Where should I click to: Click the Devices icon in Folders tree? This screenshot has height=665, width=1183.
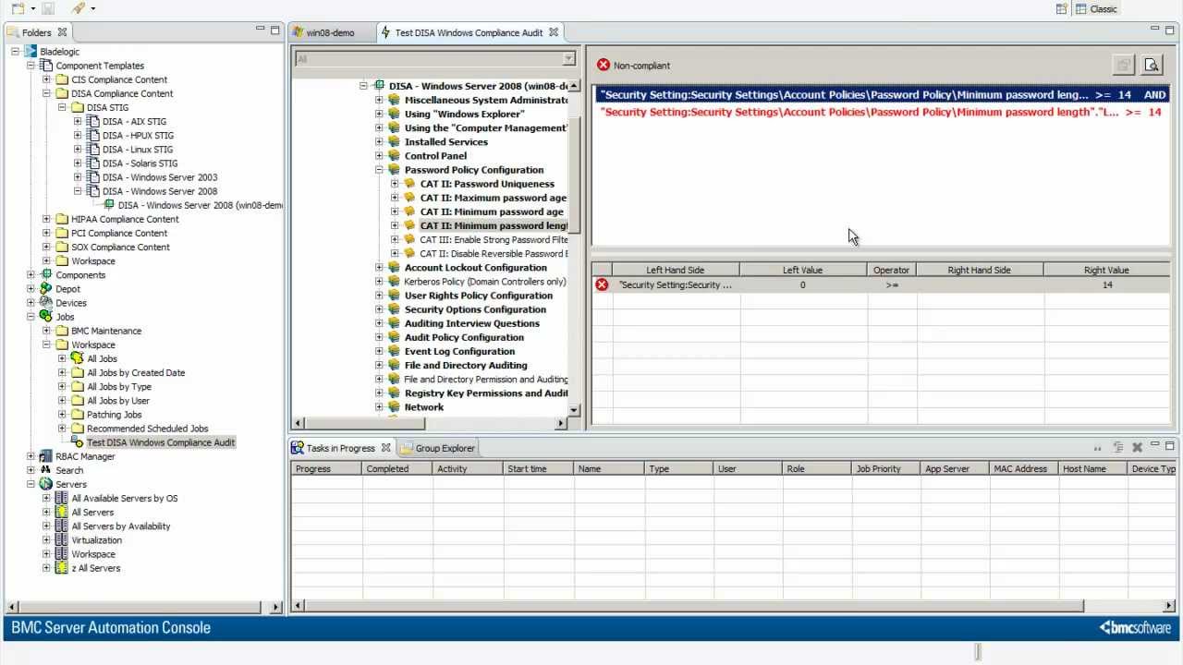coord(45,303)
